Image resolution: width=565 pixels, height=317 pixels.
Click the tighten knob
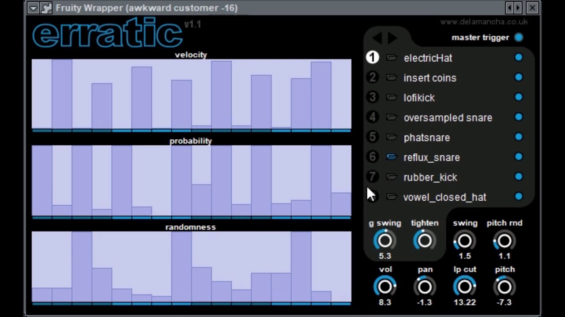(x=425, y=240)
